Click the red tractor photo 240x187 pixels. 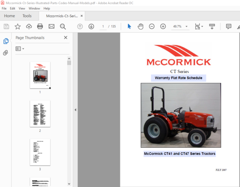point(181,115)
